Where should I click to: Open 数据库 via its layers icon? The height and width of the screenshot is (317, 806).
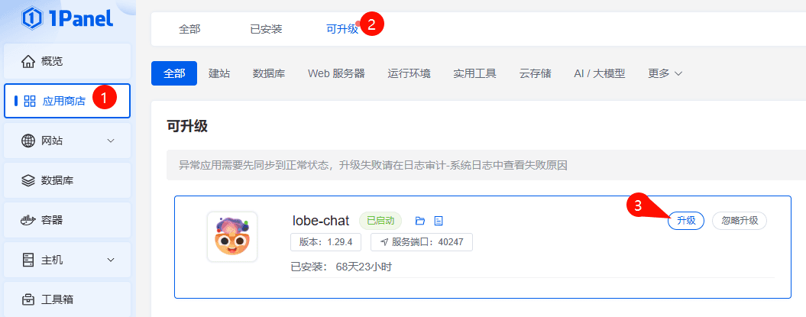28,180
